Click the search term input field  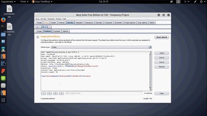point(104,93)
